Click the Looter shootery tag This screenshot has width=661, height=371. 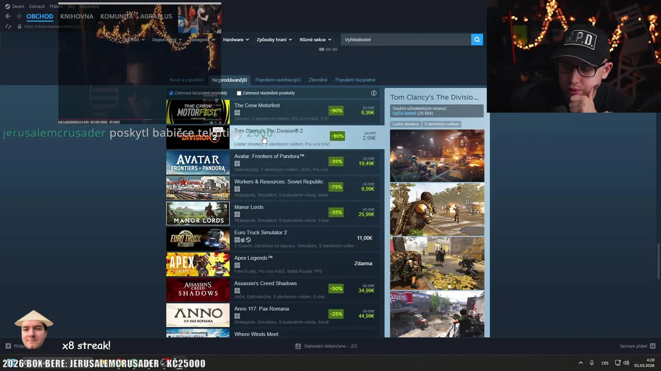405,124
